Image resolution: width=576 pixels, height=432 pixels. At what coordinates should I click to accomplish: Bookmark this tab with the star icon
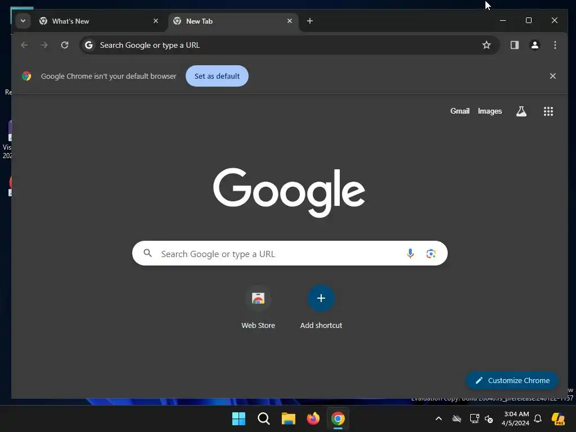pyautogui.click(x=487, y=45)
